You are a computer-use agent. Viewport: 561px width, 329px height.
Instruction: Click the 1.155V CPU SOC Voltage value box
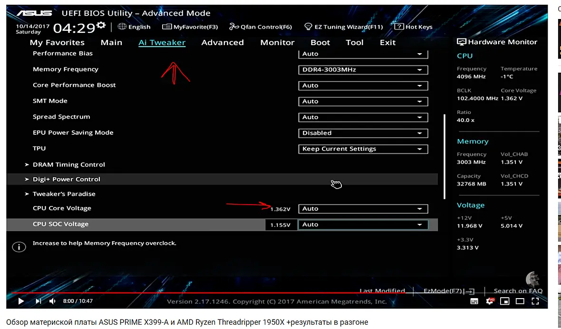[x=281, y=225]
